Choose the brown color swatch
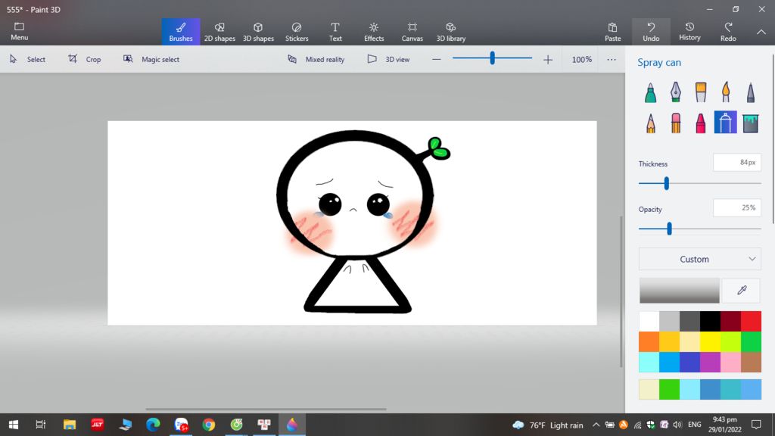775x436 pixels. click(751, 363)
